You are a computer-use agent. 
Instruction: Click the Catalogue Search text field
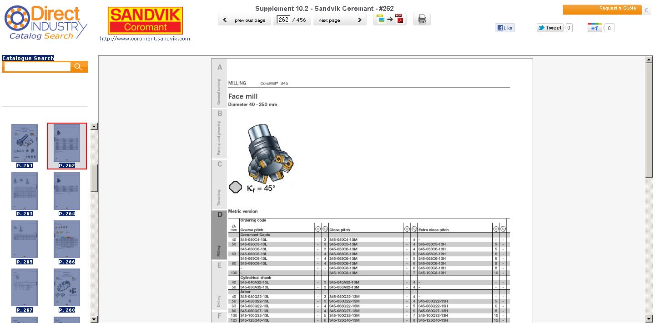[x=37, y=67]
